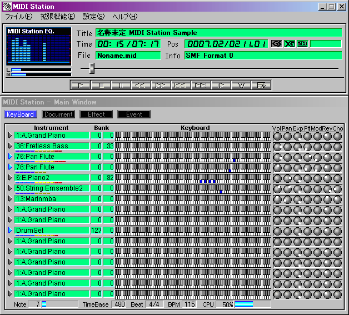Click the Vol knob of DrumSet row

(277, 231)
